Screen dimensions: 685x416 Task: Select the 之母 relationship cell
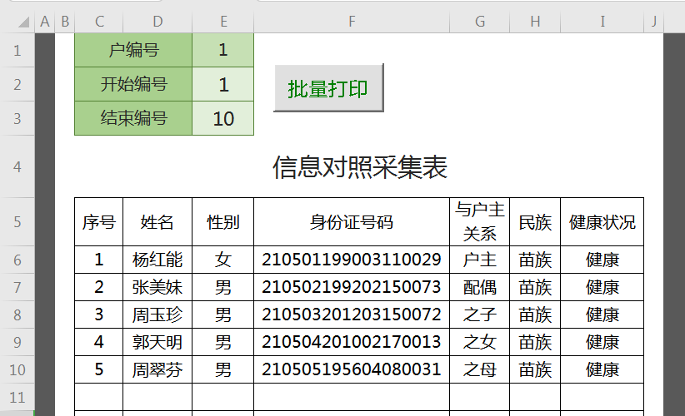480,369
